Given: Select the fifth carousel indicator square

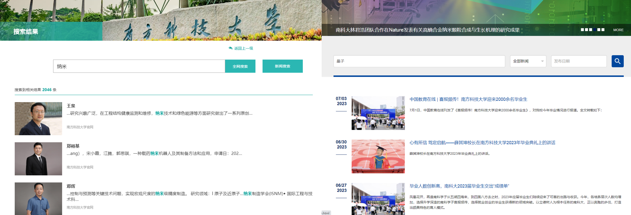Looking at the screenshot, I should [x=599, y=30].
